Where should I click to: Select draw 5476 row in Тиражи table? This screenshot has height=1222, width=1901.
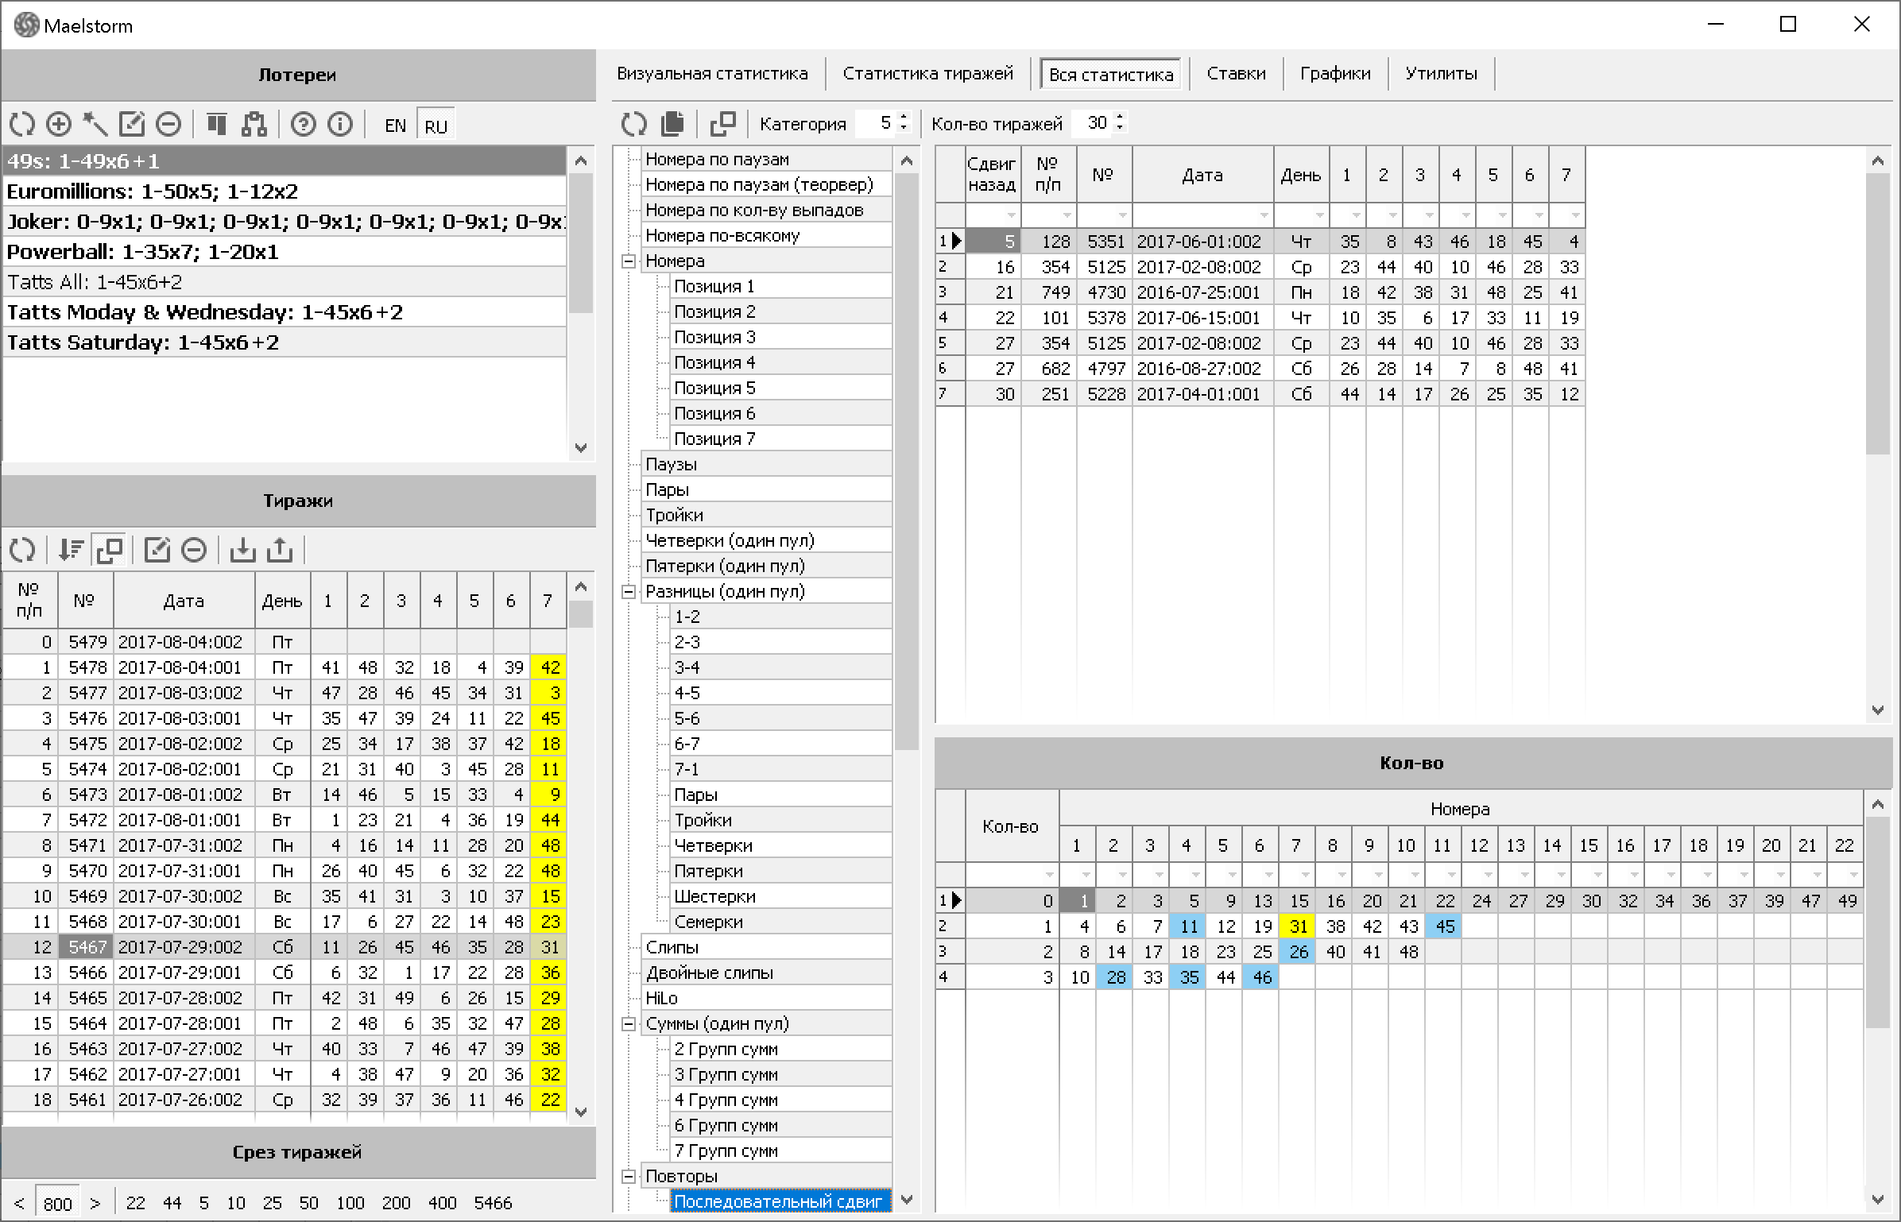pyautogui.click(x=285, y=718)
